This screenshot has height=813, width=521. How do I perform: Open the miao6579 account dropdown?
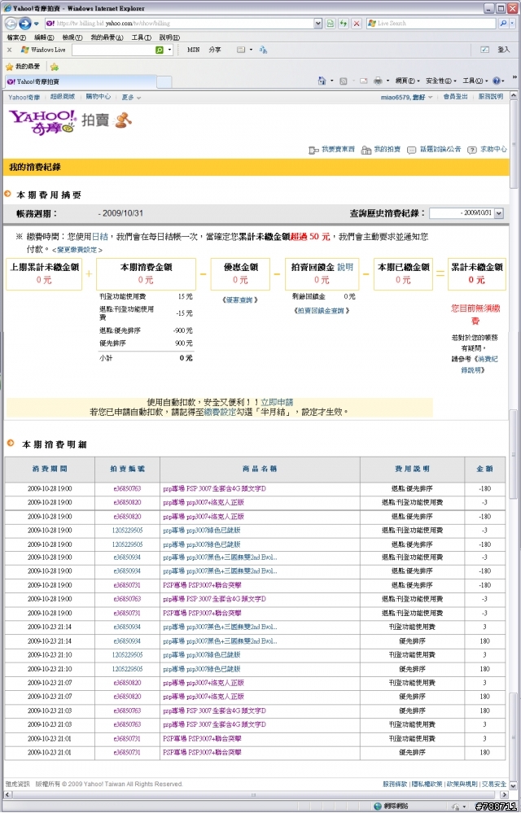click(x=406, y=98)
